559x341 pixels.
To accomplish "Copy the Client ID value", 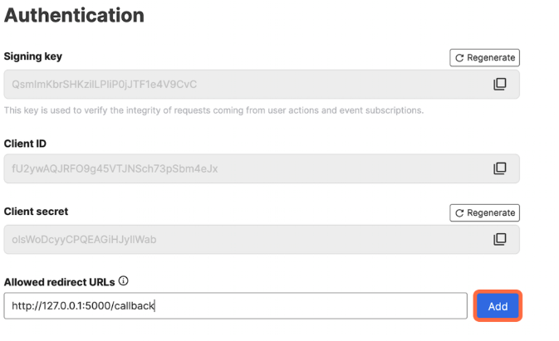I will pyautogui.click(x=500, y=168).
